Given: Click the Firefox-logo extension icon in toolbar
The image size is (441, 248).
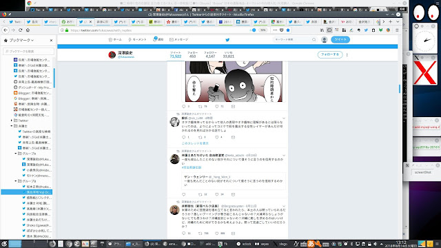Looking at the screenshot, I should [388, 30].
